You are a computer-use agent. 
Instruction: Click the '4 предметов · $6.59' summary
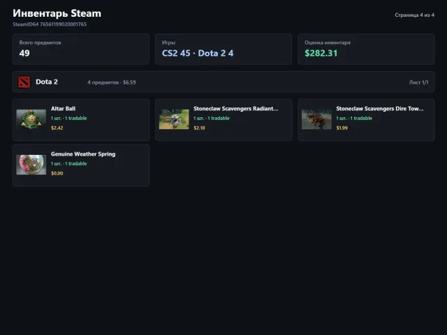[x=112, y=82]
